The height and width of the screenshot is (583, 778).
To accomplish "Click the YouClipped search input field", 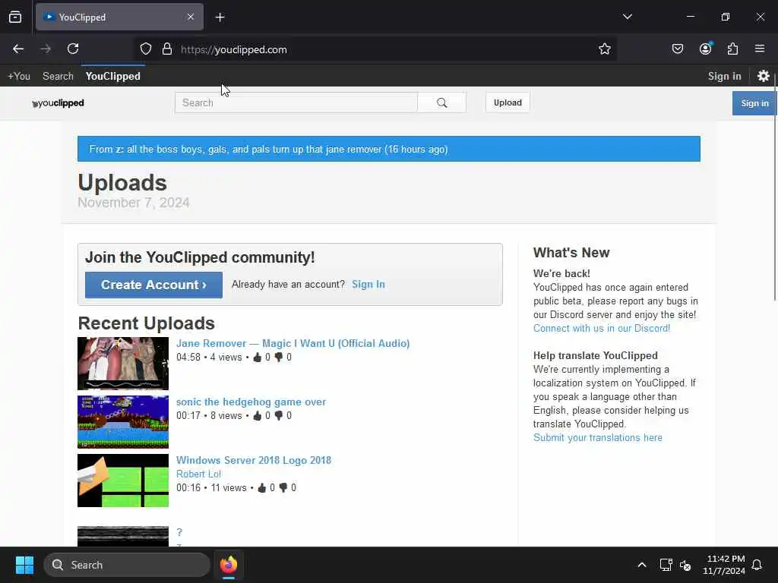I will pyautogui.click(x=296, y=102).
